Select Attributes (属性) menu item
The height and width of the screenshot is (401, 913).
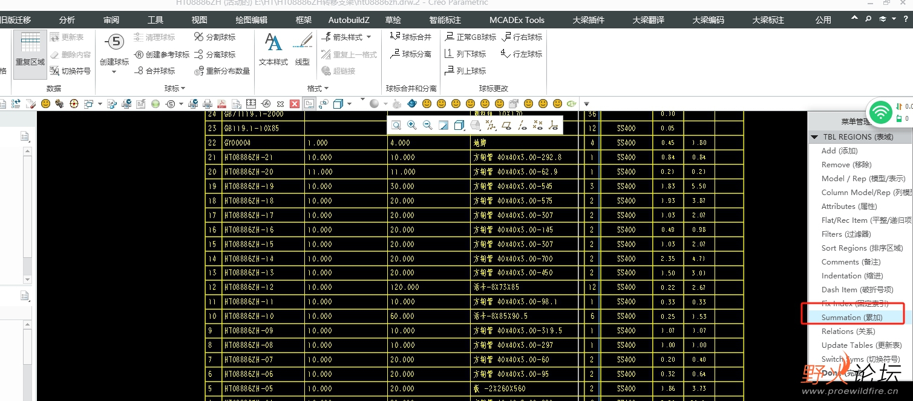click(849, 207)
